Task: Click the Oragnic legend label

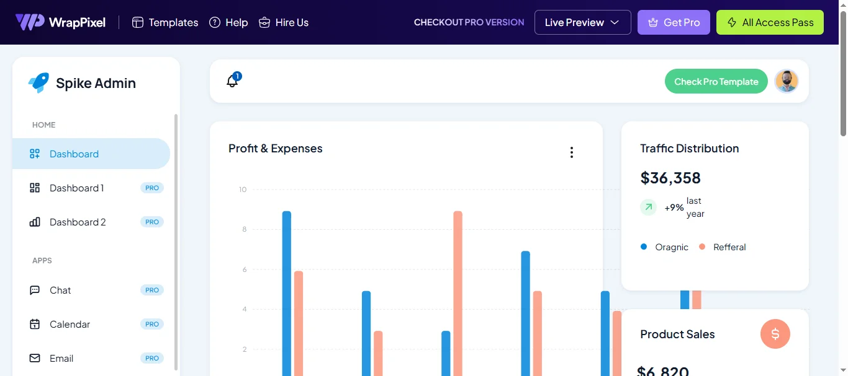Action: 672,247
